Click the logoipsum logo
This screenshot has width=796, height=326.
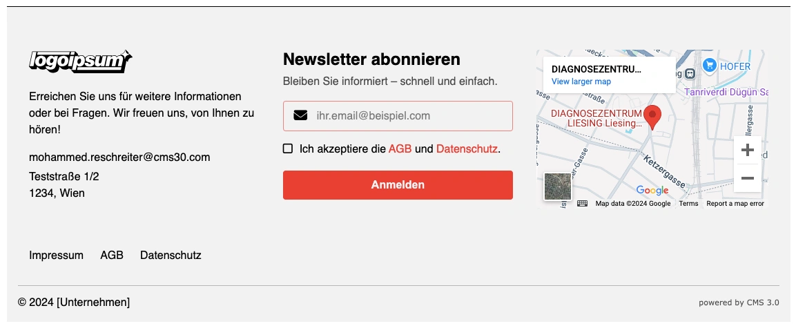80,61
